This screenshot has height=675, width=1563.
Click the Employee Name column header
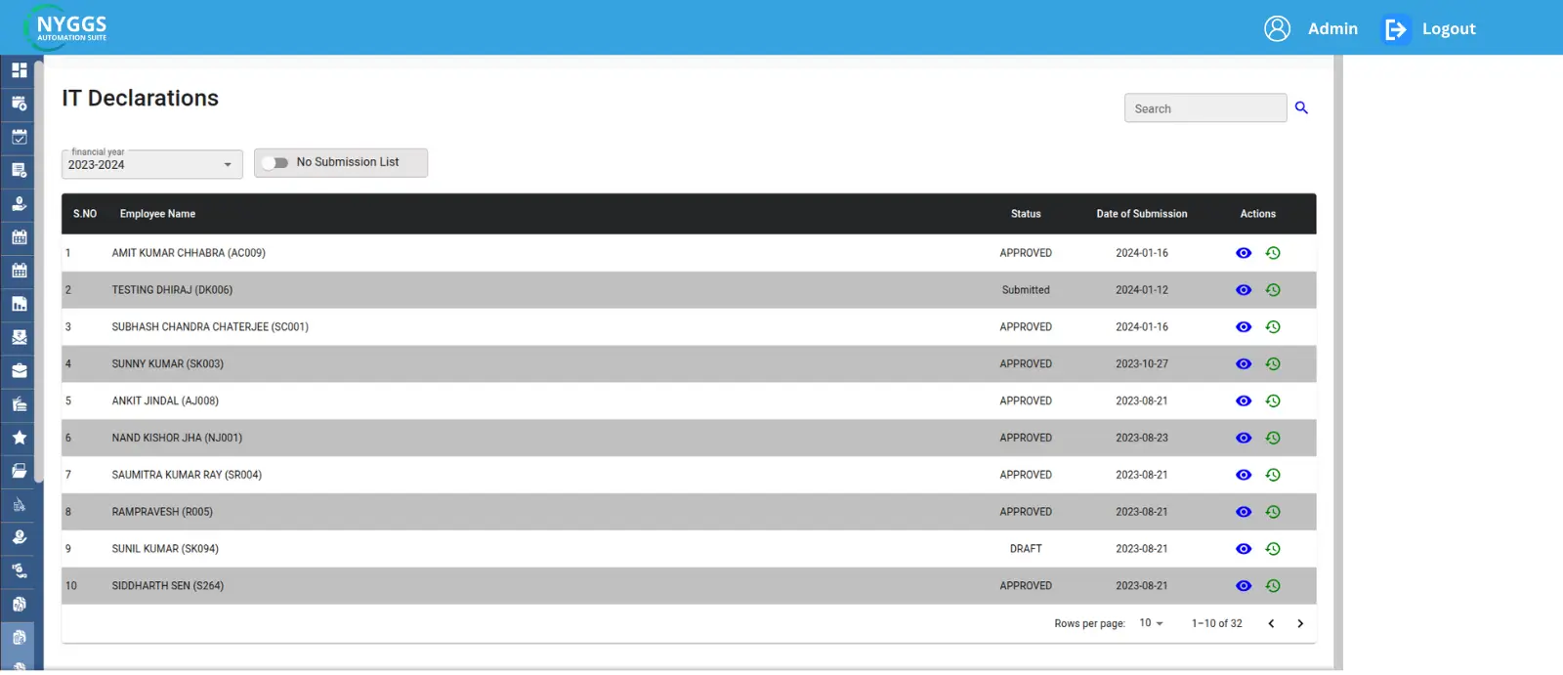coord(157,214)
